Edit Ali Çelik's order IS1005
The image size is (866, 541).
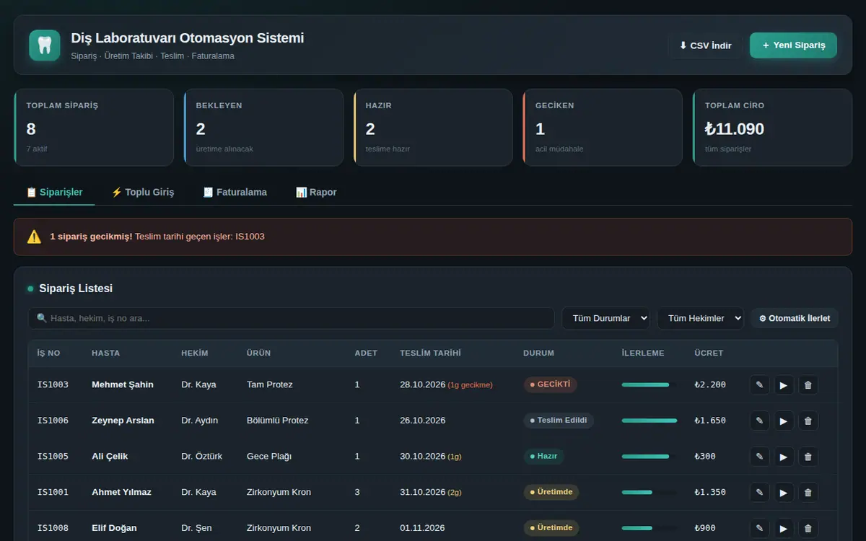tap(759, 456)
